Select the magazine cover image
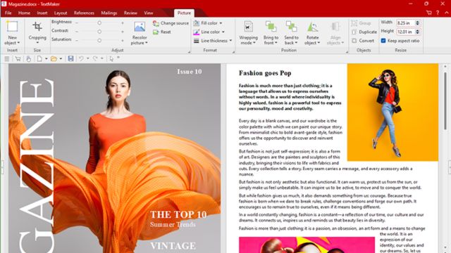This screenshot has width=451, height=253. click(x=114, y=158)
